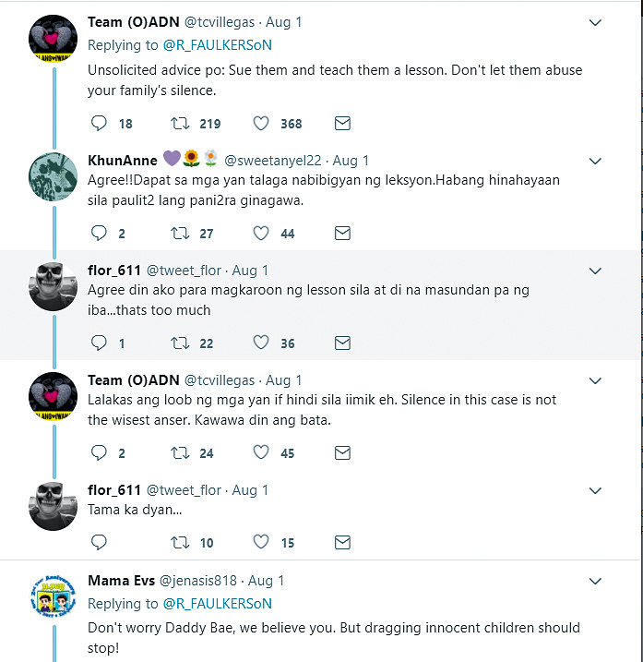Visit KhunAnne's profile via username

(x=274, y=161)
